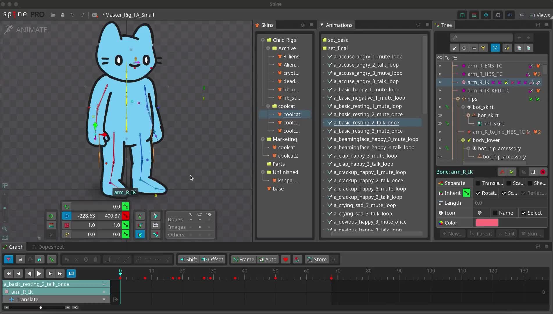Collapse the Marketing folder

(263, 139)
